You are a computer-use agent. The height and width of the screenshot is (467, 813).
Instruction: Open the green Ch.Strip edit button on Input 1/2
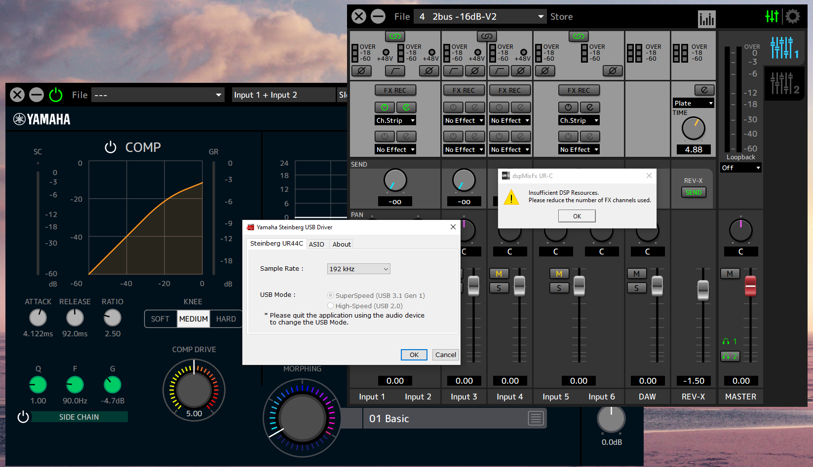pos(406,107)
